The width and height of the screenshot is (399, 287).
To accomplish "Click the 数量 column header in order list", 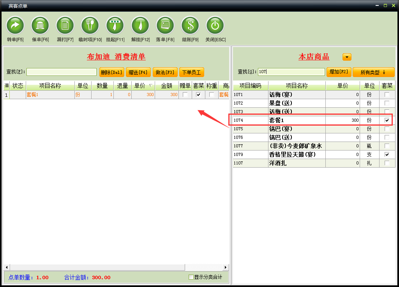I will point(102,86).
